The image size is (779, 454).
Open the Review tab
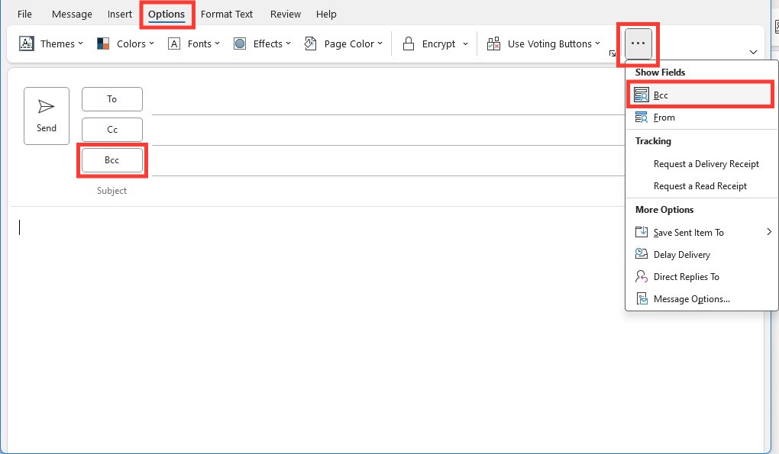click(x=285, y=14)
